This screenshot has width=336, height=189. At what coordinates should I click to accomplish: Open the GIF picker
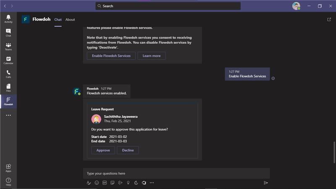click(105, 183)
